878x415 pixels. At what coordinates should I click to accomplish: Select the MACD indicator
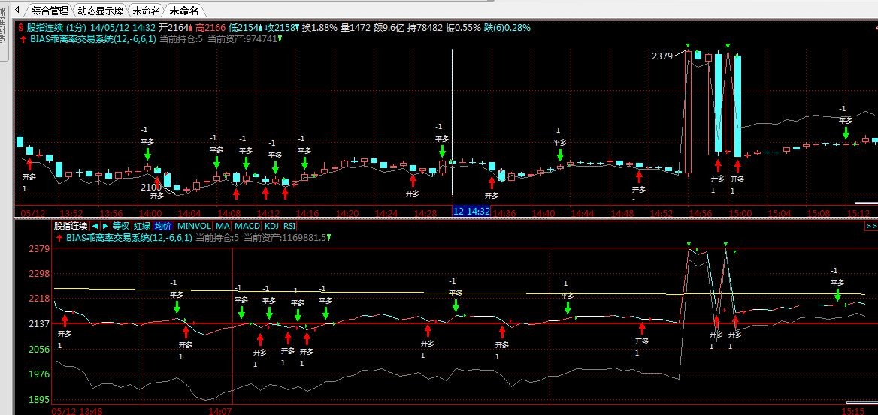(247, 226)
